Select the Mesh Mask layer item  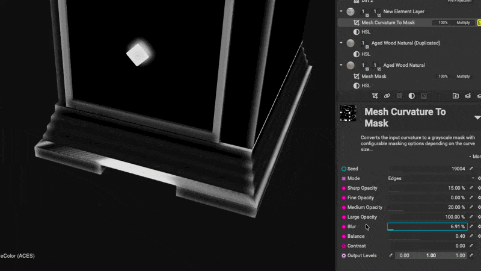point(374,76)
